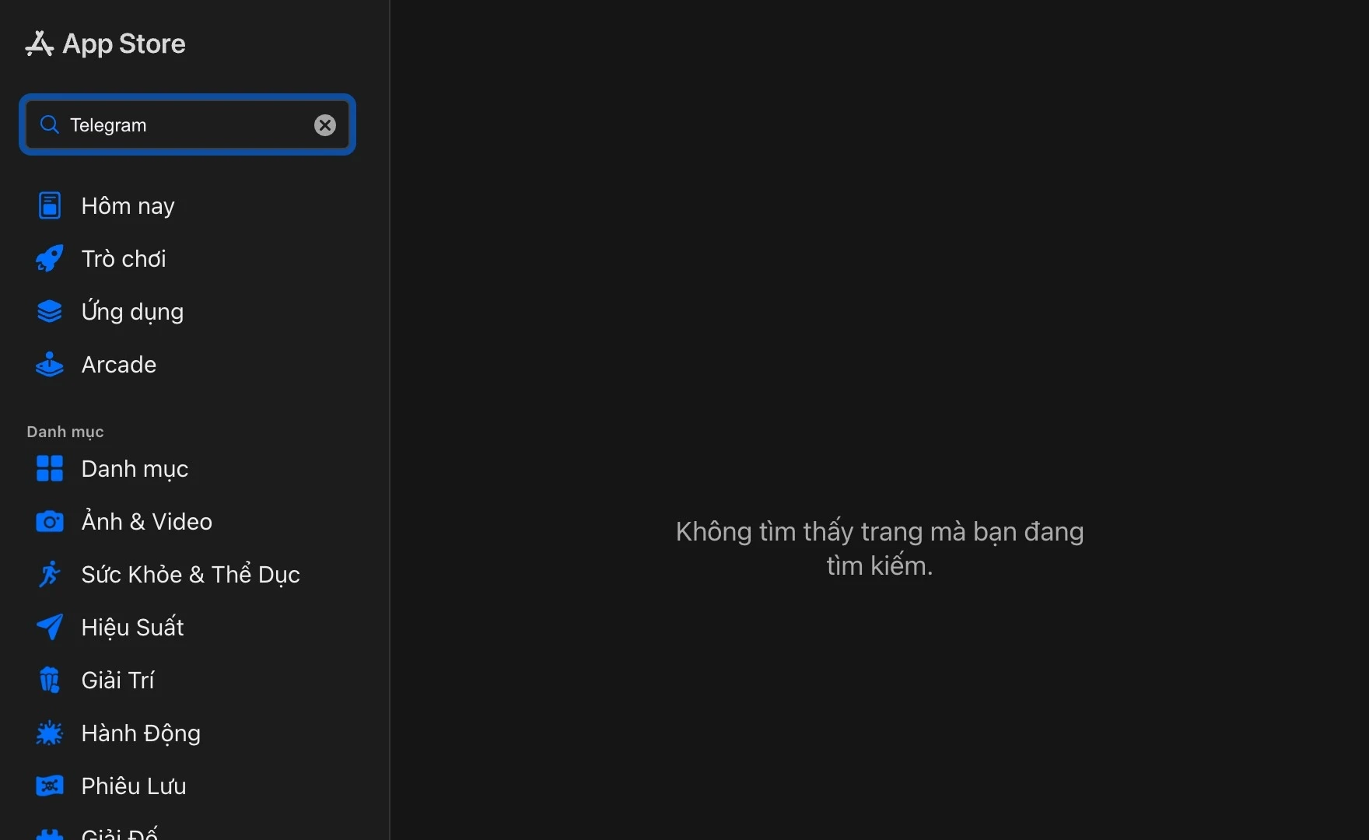This screenshot has width=1369, height=840.
Task: Click the "Danh mục" section heading text
Action: tap(65, 432)
